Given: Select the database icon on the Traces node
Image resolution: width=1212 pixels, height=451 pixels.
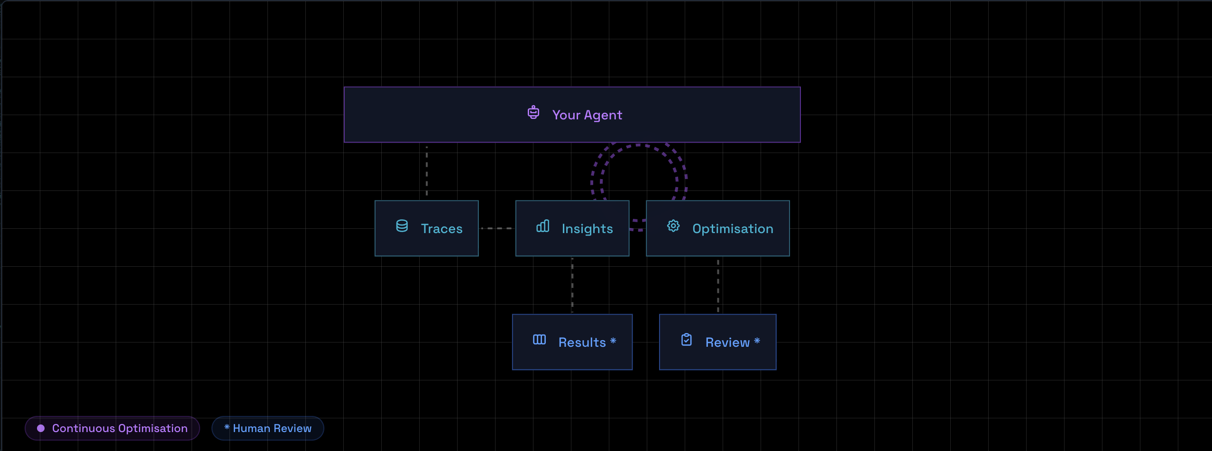Looking at the screenshot, I should point(402,227).
